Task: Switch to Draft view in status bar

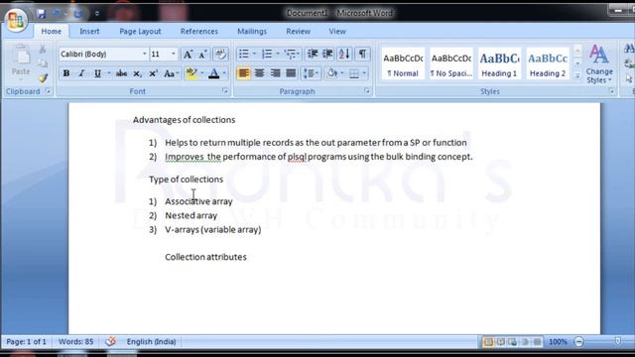Action: [537, 342]
